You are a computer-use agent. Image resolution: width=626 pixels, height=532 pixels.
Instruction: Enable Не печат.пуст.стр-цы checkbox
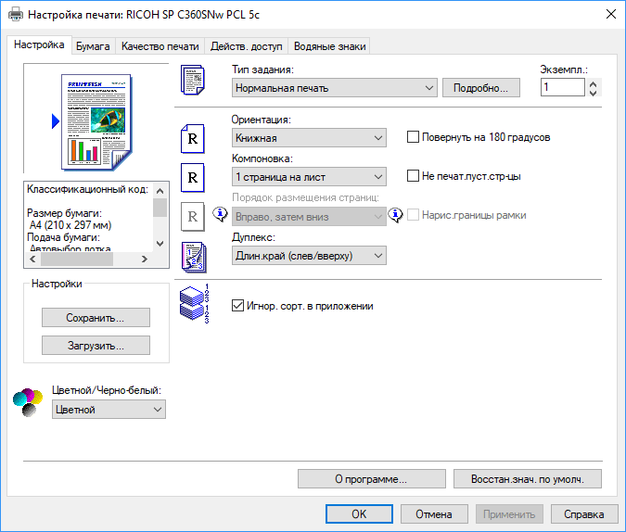coord(413,176)
